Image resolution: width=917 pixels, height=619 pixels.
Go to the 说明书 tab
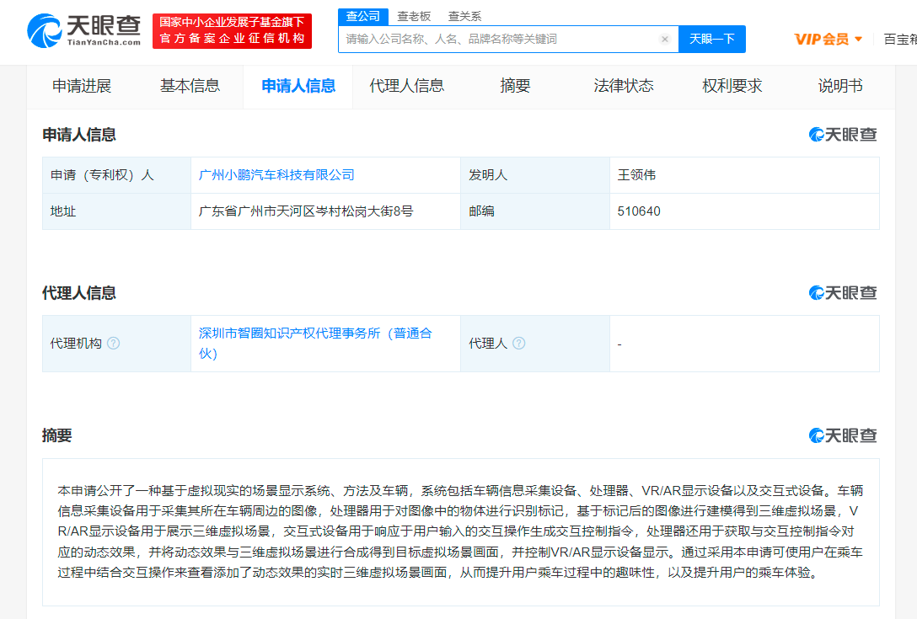[x=839, y=86]
